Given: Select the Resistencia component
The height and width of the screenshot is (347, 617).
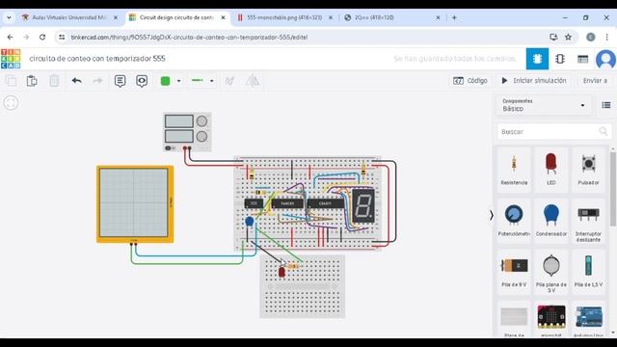Looking at the screenshot, I should pos(514,170).
